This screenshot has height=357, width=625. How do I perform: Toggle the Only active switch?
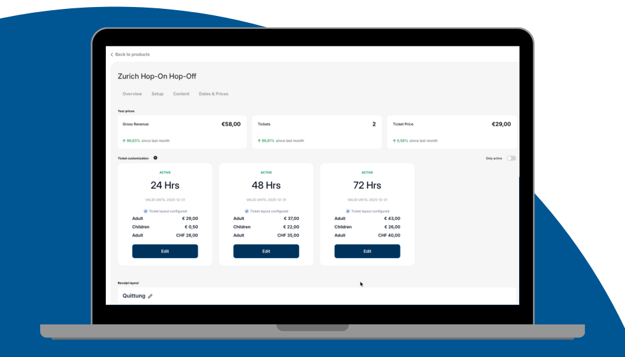[x=511, y=158]
